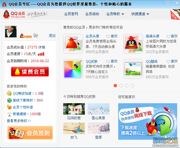Open the 会员个性铃音 link

(x=23, y=107)
